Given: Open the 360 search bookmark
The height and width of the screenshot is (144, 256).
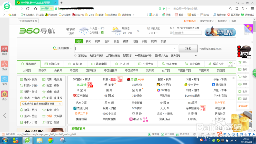Looking at the screenshot, I should pos(65,15).
